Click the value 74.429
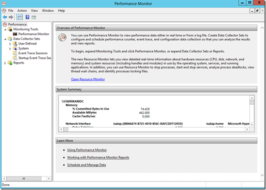 point(145,109)
